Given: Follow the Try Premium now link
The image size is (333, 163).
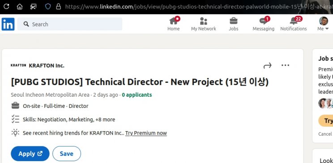Looking at the screenshot, I should pyautogui.click(x=146, y=133).
